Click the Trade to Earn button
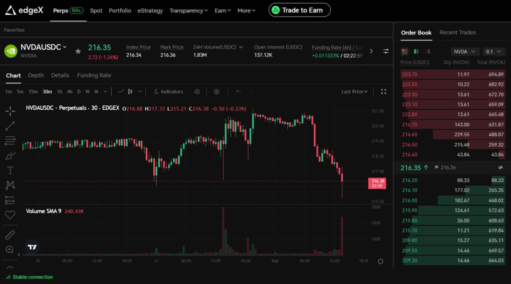Viewport: 511px width, 284px height. pos(299,10)
